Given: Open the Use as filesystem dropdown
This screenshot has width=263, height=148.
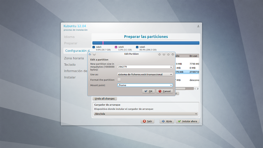Looking at the screenshot, I should (x=145, y=74).
